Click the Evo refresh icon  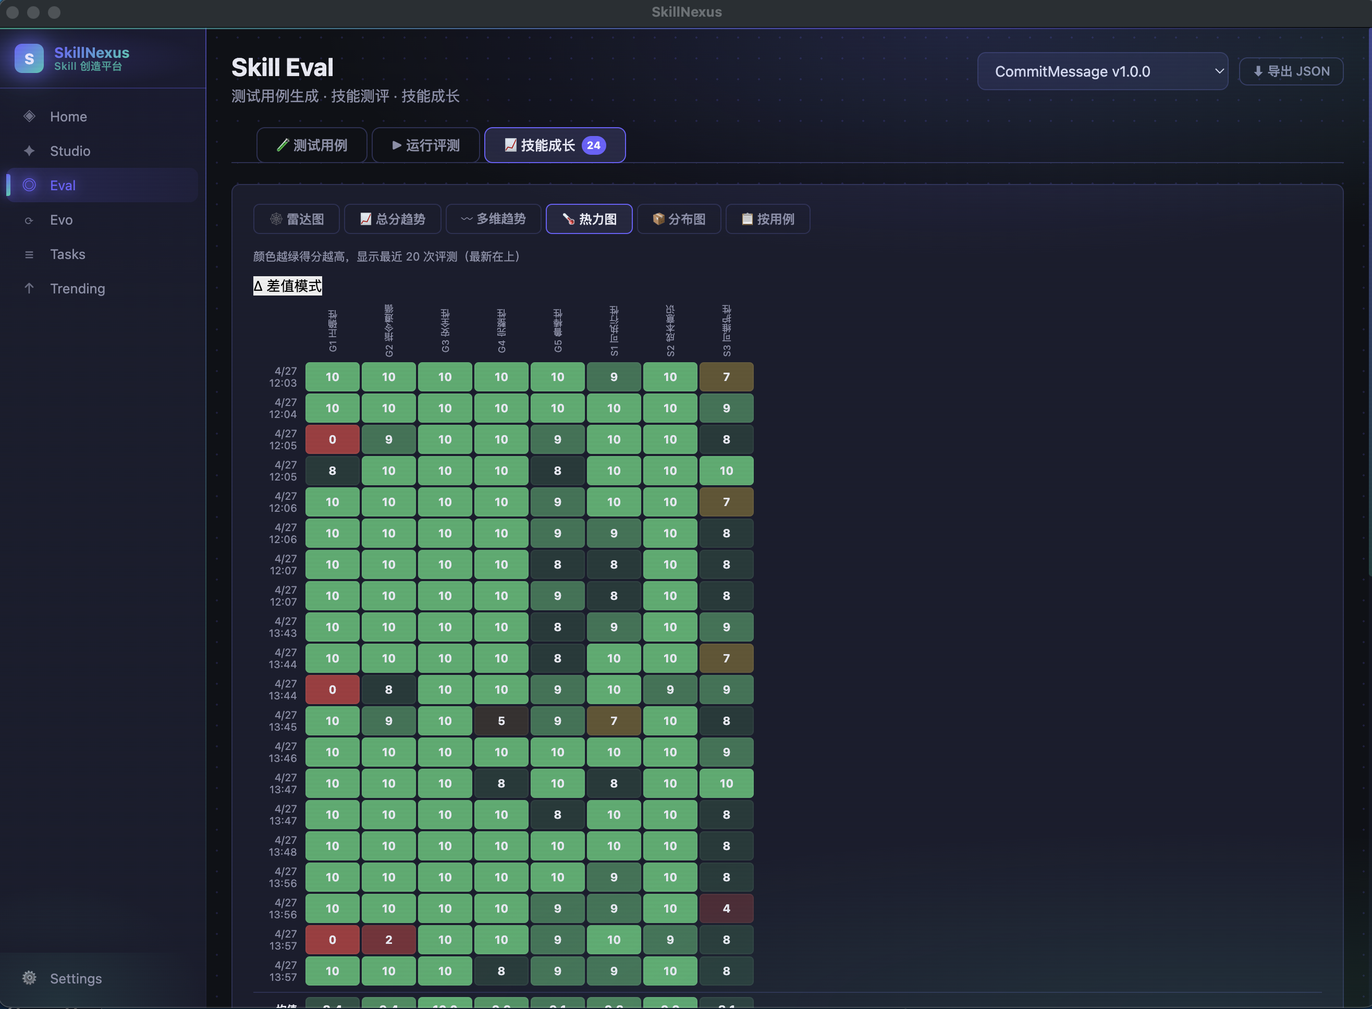(x=29, y=220)
